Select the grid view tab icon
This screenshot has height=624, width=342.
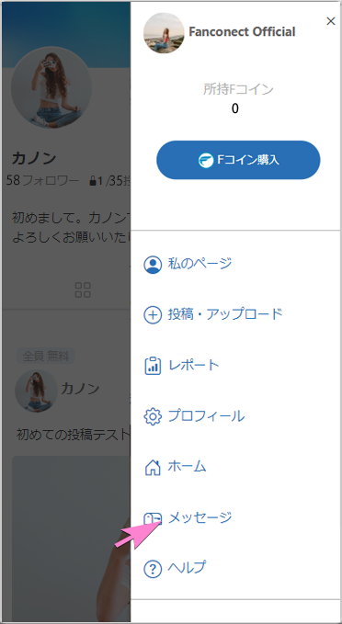83,290
